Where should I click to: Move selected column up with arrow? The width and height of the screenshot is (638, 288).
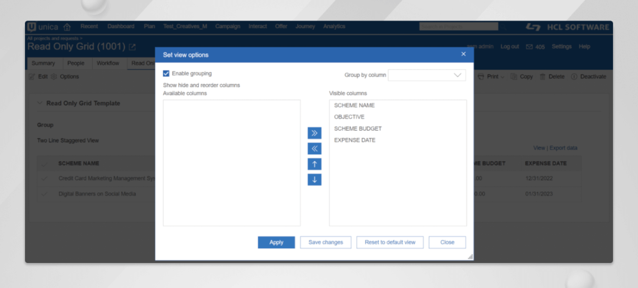(315, 164)
